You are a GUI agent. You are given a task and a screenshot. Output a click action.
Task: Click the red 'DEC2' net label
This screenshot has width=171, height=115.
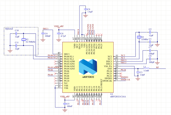tap(123, 63)
